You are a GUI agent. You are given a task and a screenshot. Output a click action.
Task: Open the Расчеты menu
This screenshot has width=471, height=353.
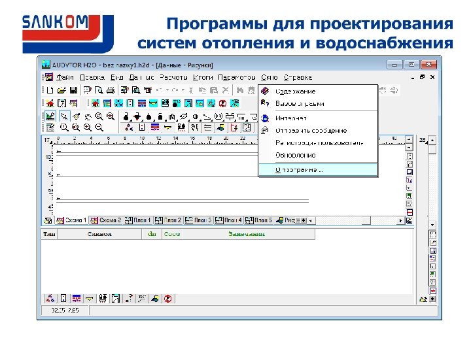[173, 77]
